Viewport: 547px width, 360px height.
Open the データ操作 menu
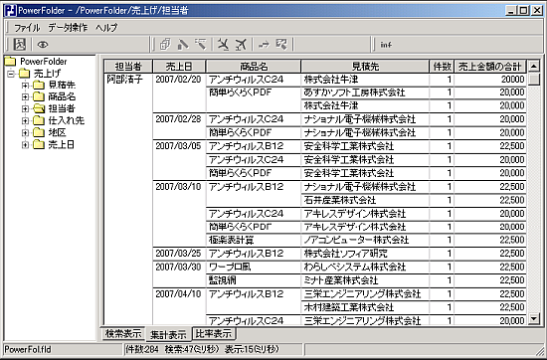(68, 27)
